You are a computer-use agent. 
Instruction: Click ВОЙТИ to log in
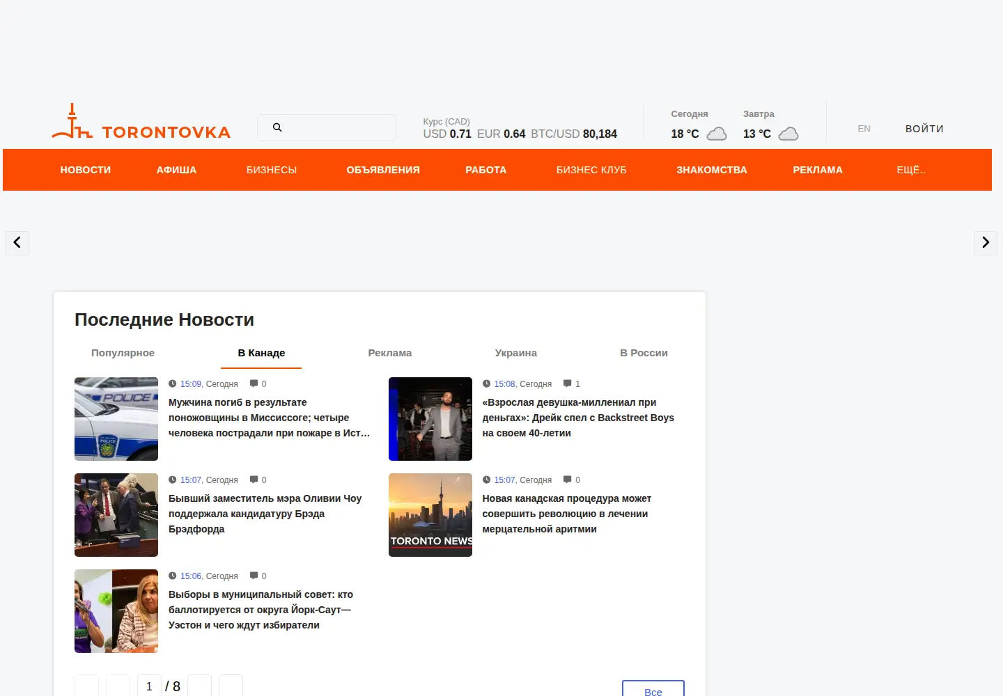coord(924,129)
